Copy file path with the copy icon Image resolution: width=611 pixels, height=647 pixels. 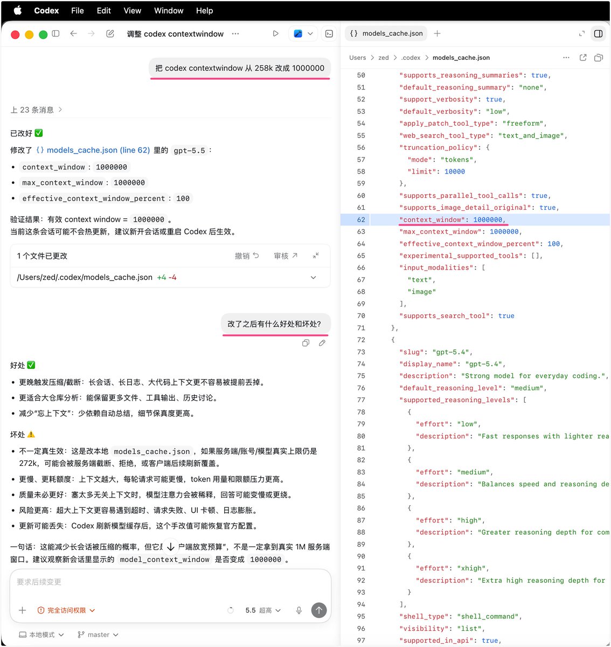pyautogui.click(x=598, y=58)
